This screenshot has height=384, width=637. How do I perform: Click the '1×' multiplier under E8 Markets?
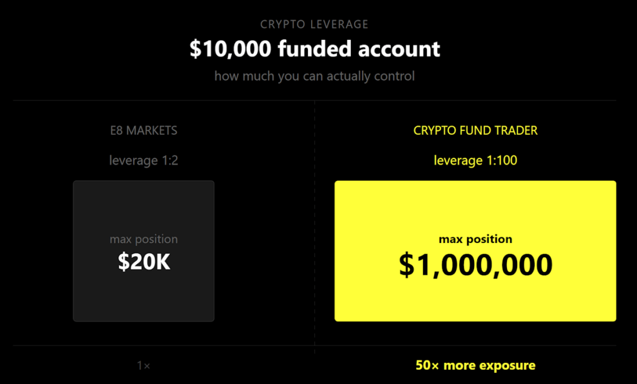tap(144, 366)
